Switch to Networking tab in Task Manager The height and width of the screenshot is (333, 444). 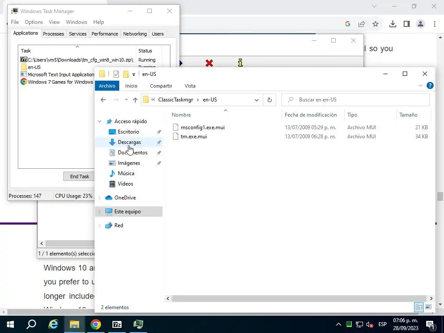(135, 34)
